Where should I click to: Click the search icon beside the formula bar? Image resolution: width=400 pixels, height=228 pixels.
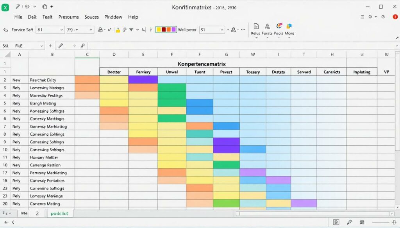click(x=82, y=46)
